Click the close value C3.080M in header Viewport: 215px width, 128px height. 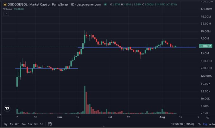(148, 4)
